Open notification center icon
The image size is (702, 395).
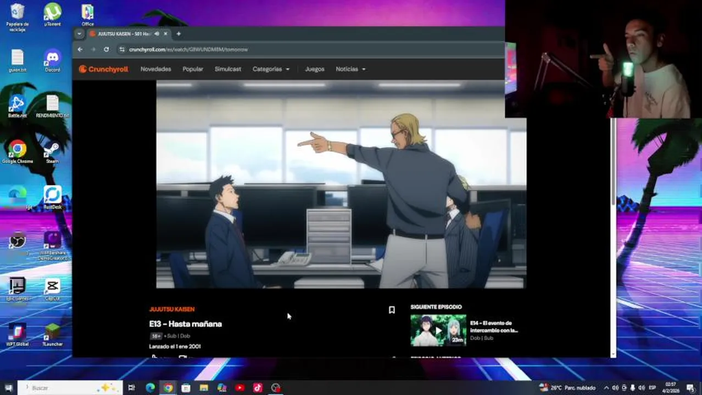[x=692, y=388]
